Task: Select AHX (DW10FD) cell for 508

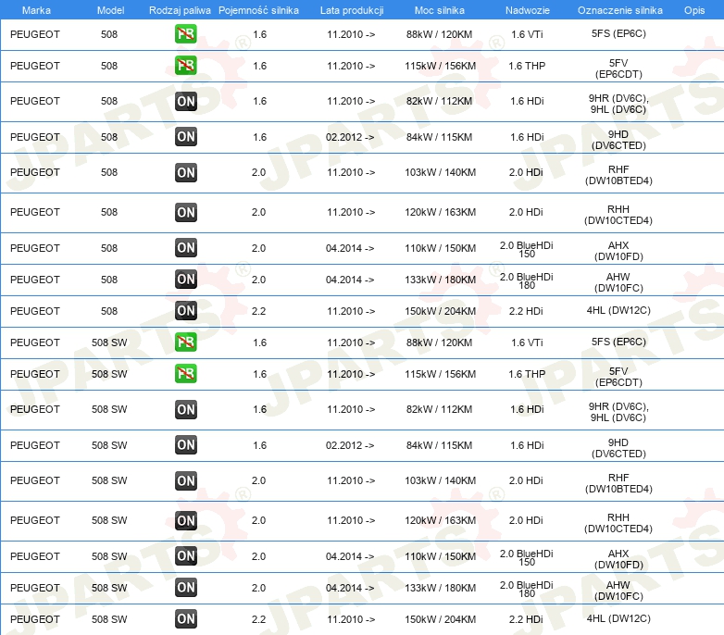Action: point(618,251)
